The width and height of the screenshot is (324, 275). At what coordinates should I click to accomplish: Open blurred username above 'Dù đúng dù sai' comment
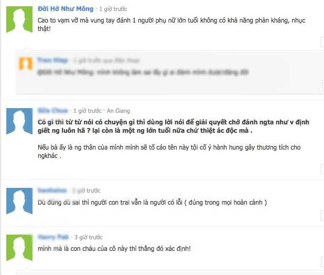tap(52, 191)
